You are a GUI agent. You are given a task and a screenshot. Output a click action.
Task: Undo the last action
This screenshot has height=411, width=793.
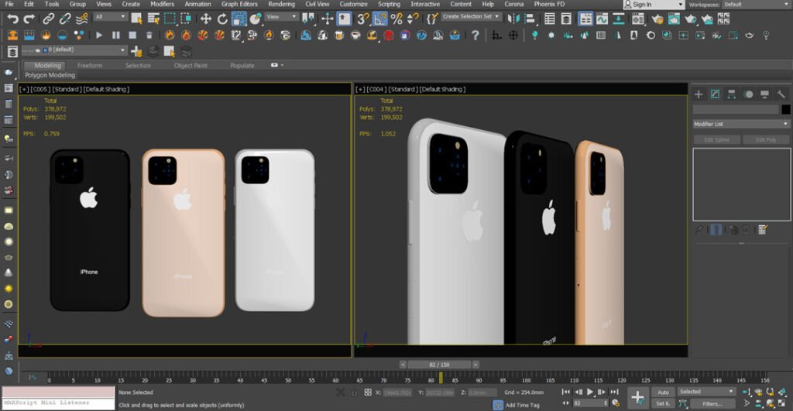coord(12,19)
